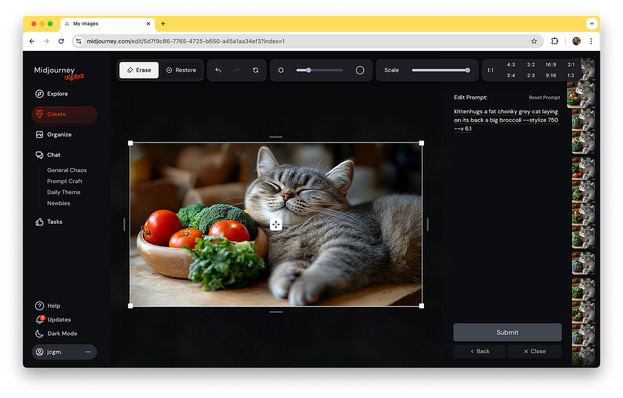This screenshot has width=623, height=398.
Task: Open the General Chaos chat room
Action: [67, 170]
